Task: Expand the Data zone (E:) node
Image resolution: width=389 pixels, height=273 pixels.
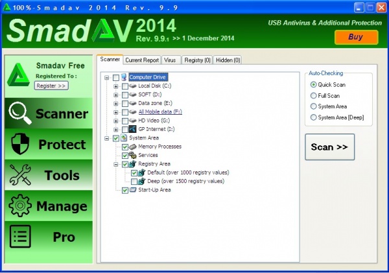Action: (116, 104)
